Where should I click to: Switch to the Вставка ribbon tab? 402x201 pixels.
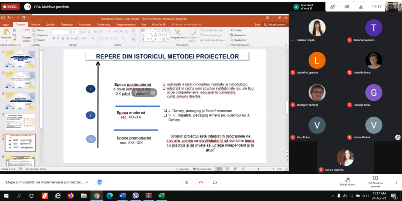[36, 25]
